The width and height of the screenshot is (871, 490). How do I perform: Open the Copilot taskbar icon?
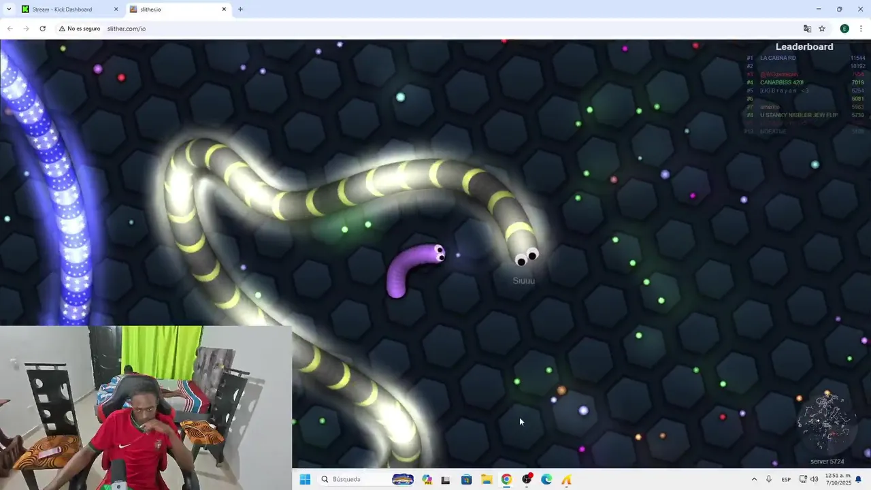coord(427,479)
